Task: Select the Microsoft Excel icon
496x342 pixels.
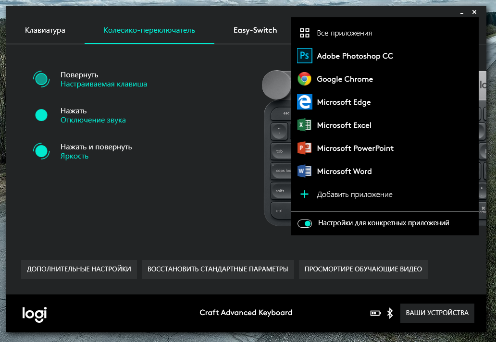Action: coord(305,125)
